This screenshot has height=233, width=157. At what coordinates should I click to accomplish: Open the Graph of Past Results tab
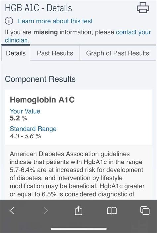tap(118, 53)
